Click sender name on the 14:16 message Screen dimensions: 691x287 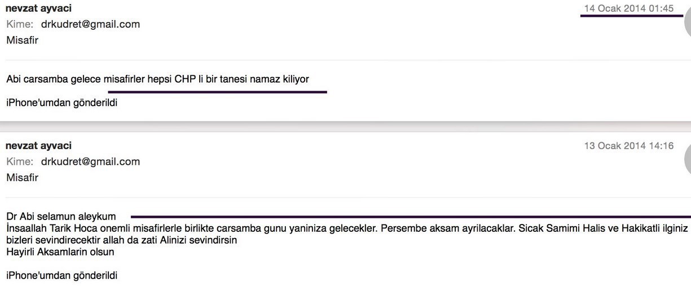click(38, 146)
